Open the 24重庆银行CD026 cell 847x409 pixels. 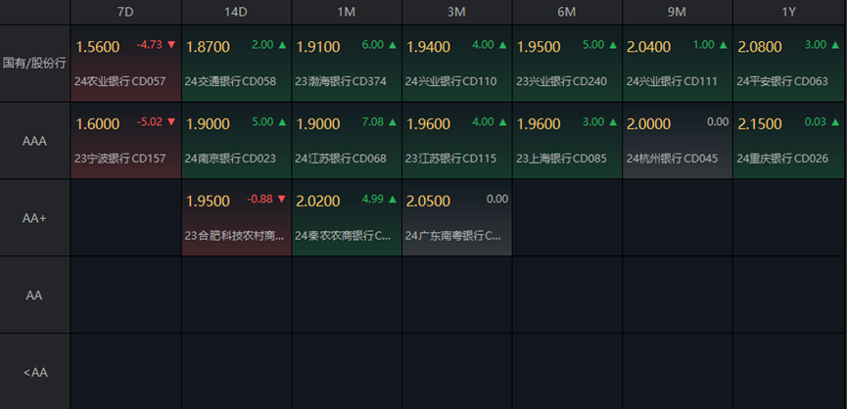(790, 140)
